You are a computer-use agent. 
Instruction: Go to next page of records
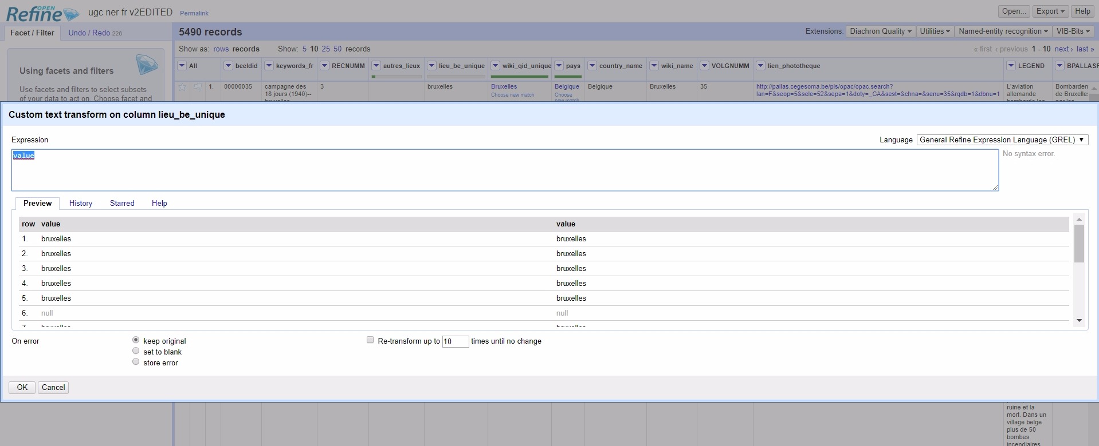click(x=1063, y=49)
